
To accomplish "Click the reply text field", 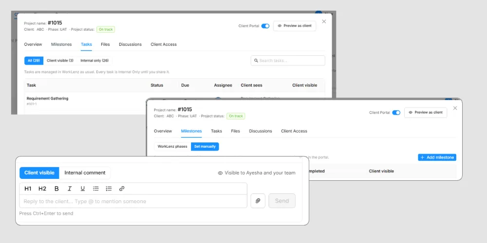I will 133,202.
